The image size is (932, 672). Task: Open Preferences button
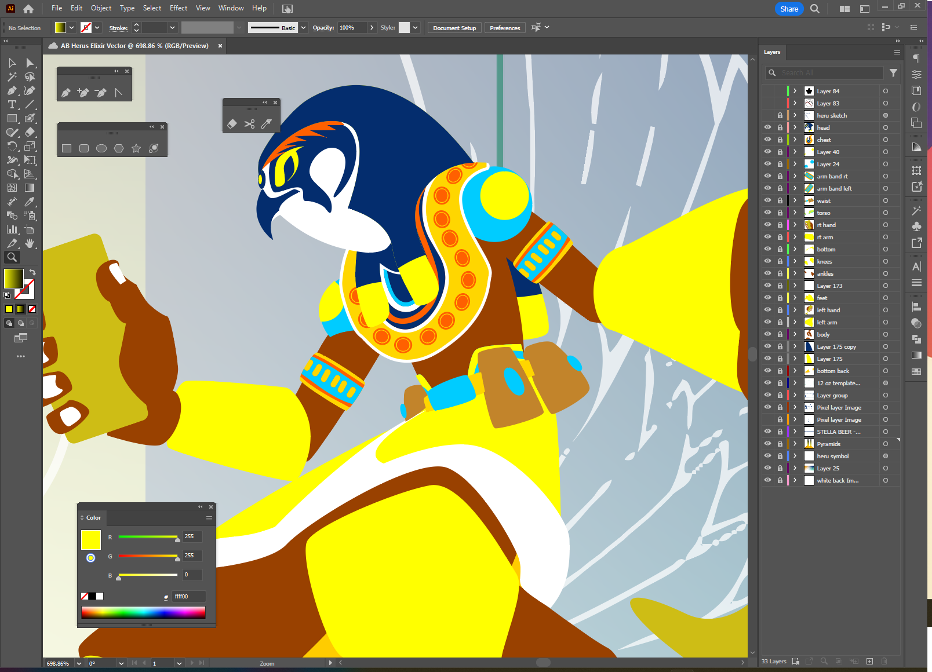click(x=505, y=28)
